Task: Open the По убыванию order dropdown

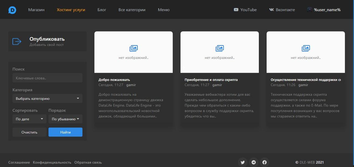Action: tap(65, 119)
